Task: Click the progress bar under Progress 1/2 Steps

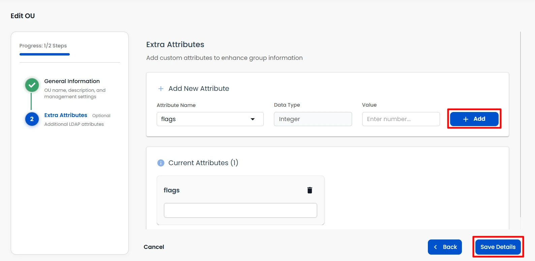Action: coord(44,54)
